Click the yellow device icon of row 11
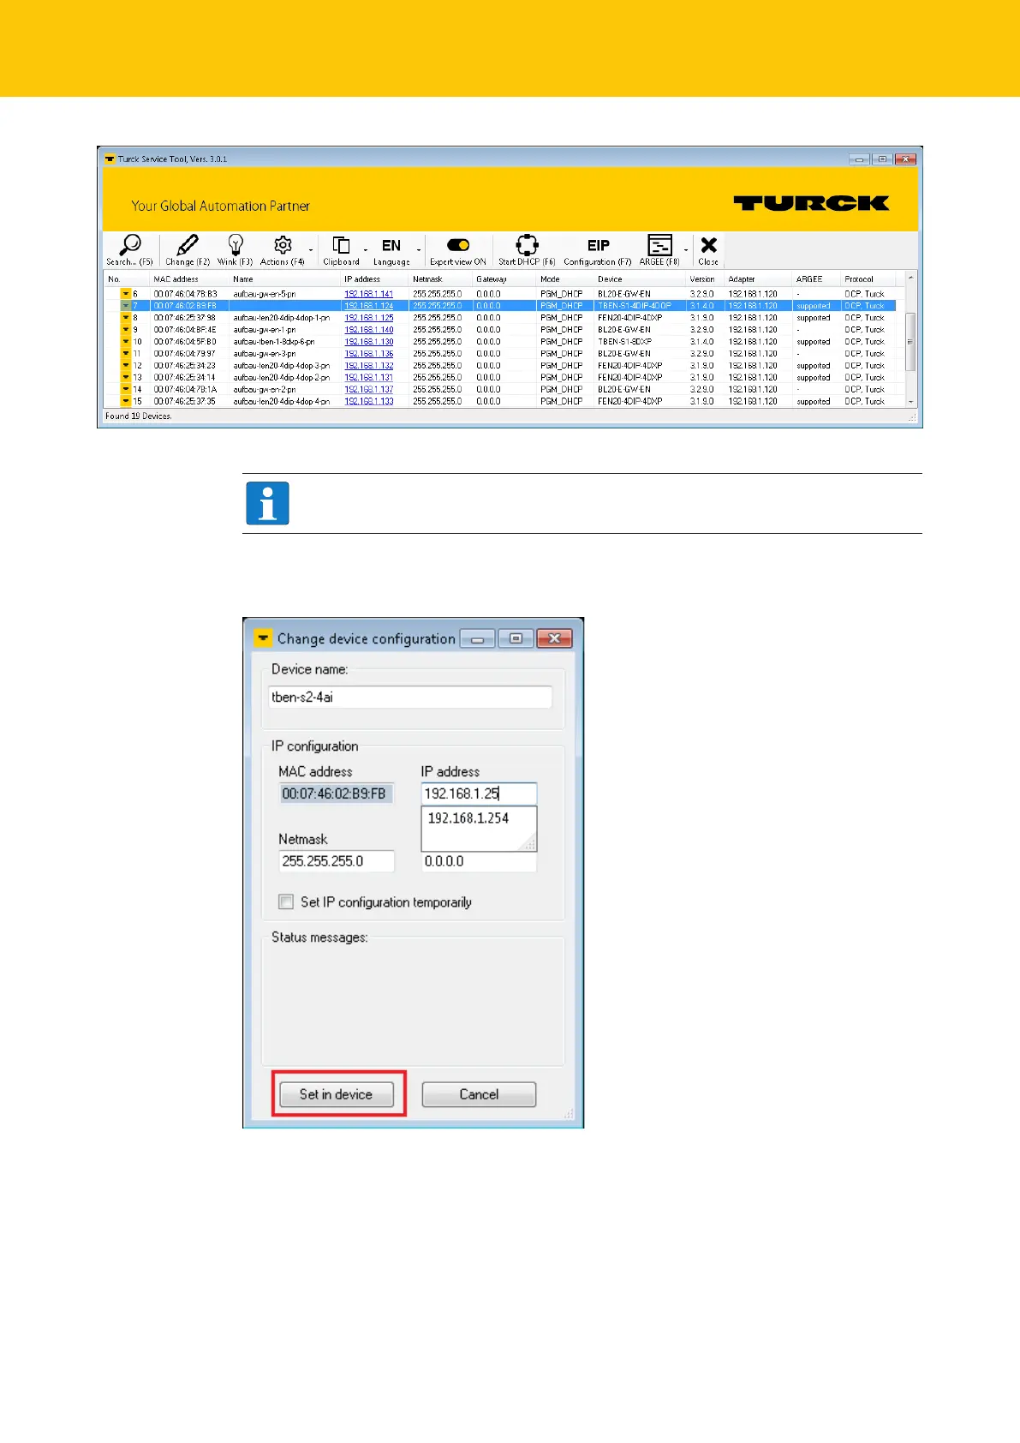The image size is (1020, 1443). point(125,354)
